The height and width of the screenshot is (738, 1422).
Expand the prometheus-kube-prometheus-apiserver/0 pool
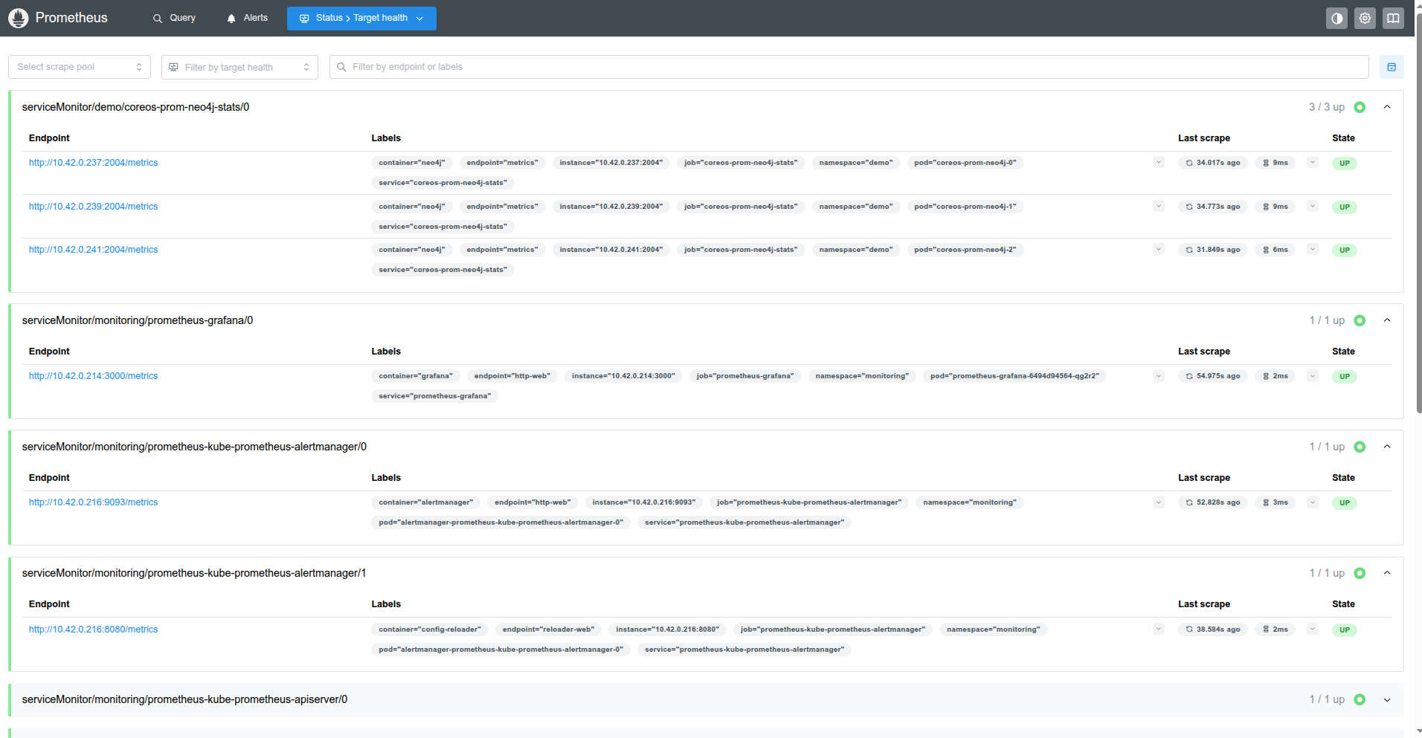(1387, 699)
